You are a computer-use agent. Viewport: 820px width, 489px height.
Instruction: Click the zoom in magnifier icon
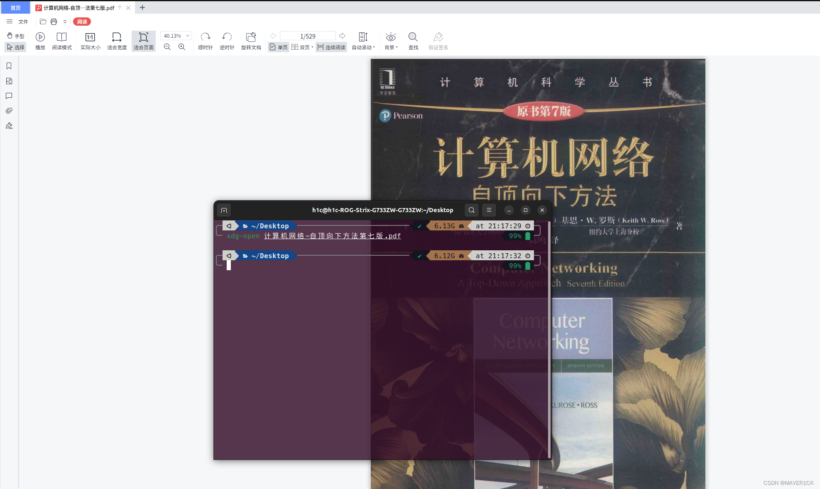[182, 47]
